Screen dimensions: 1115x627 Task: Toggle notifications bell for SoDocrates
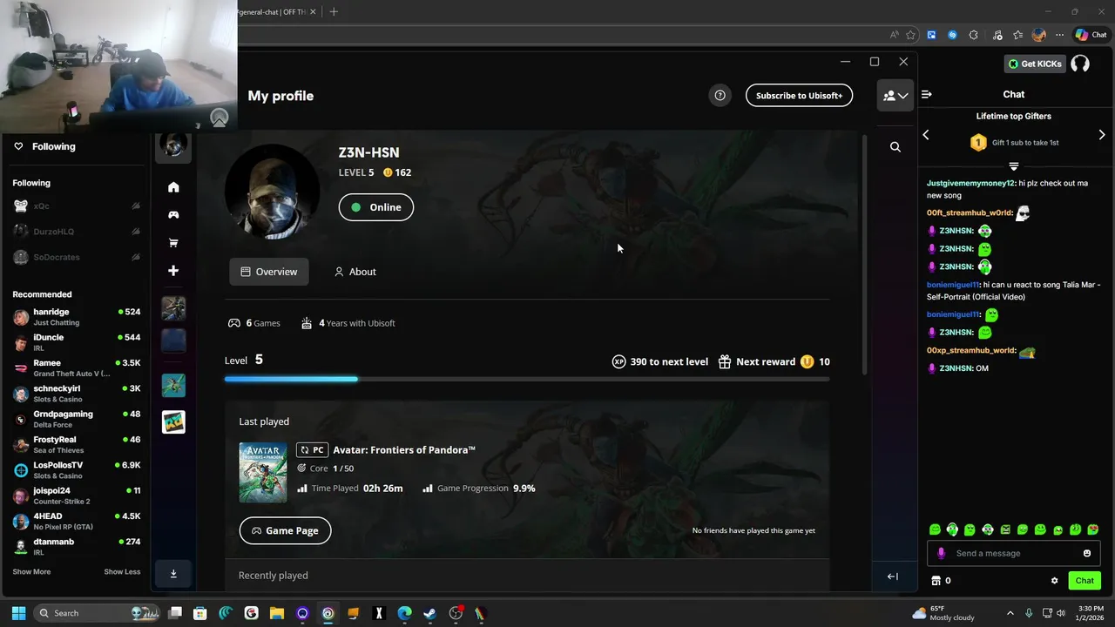click(136, 257)
